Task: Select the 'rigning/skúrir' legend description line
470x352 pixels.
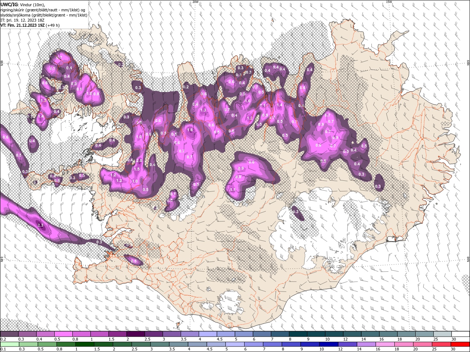Action: [x=43, y=10]
